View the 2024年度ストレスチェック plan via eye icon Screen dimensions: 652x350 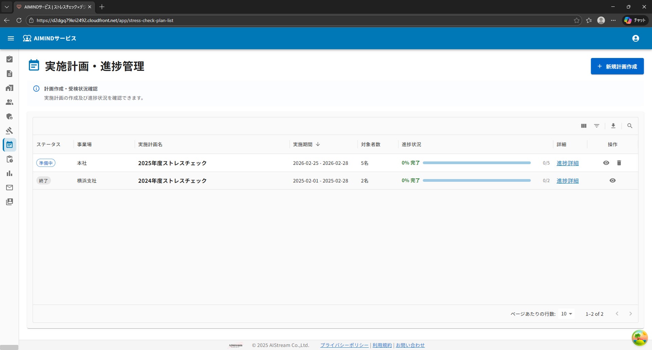pyautogui.click(x=612, y=180)
